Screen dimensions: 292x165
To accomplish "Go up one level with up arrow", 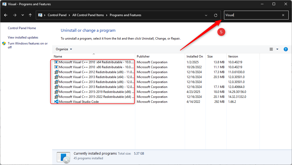I will (x=30, y=15).
